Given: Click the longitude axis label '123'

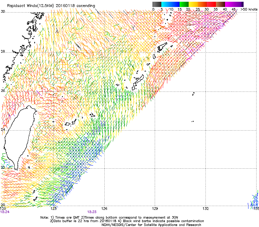Looking at the screenshot, I should [x=54, y=208].
